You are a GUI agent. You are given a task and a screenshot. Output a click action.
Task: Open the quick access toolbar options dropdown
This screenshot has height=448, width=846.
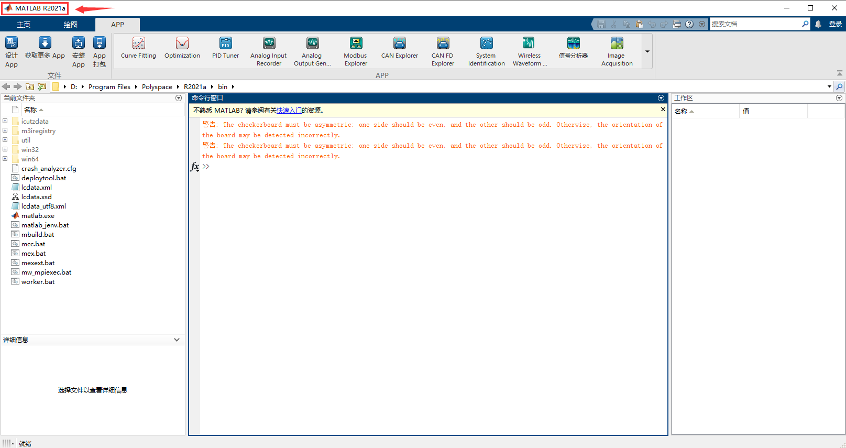pos(702,24)
